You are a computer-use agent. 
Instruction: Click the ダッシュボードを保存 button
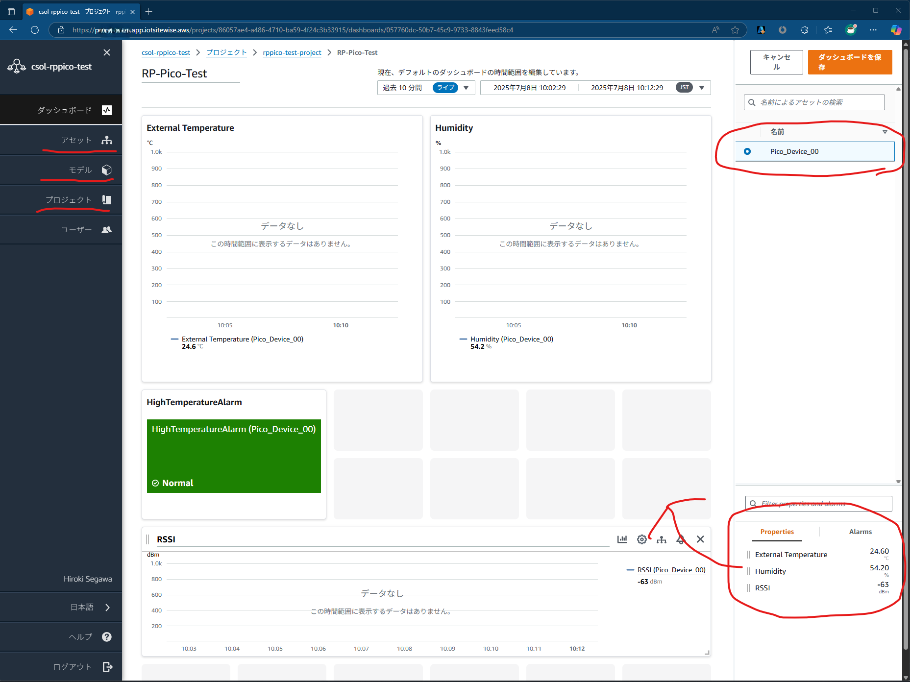pyautogui.click(x=850, y=62)
